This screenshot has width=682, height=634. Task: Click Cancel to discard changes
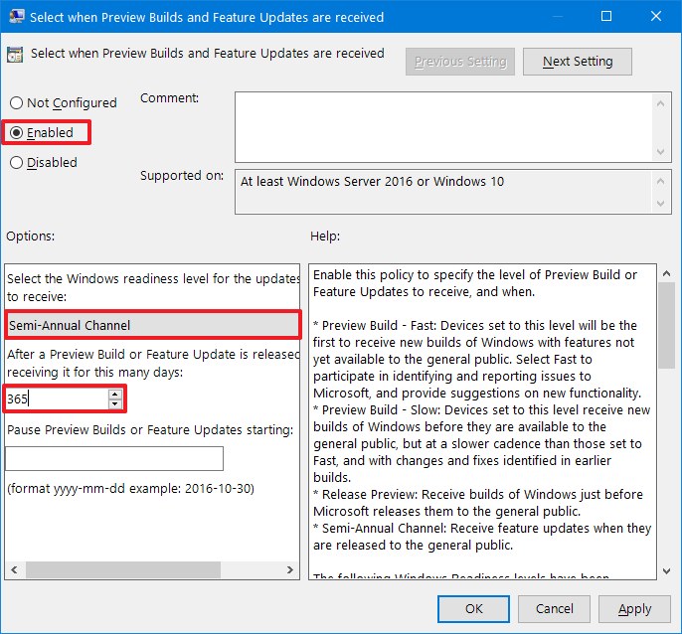(554, 609)
